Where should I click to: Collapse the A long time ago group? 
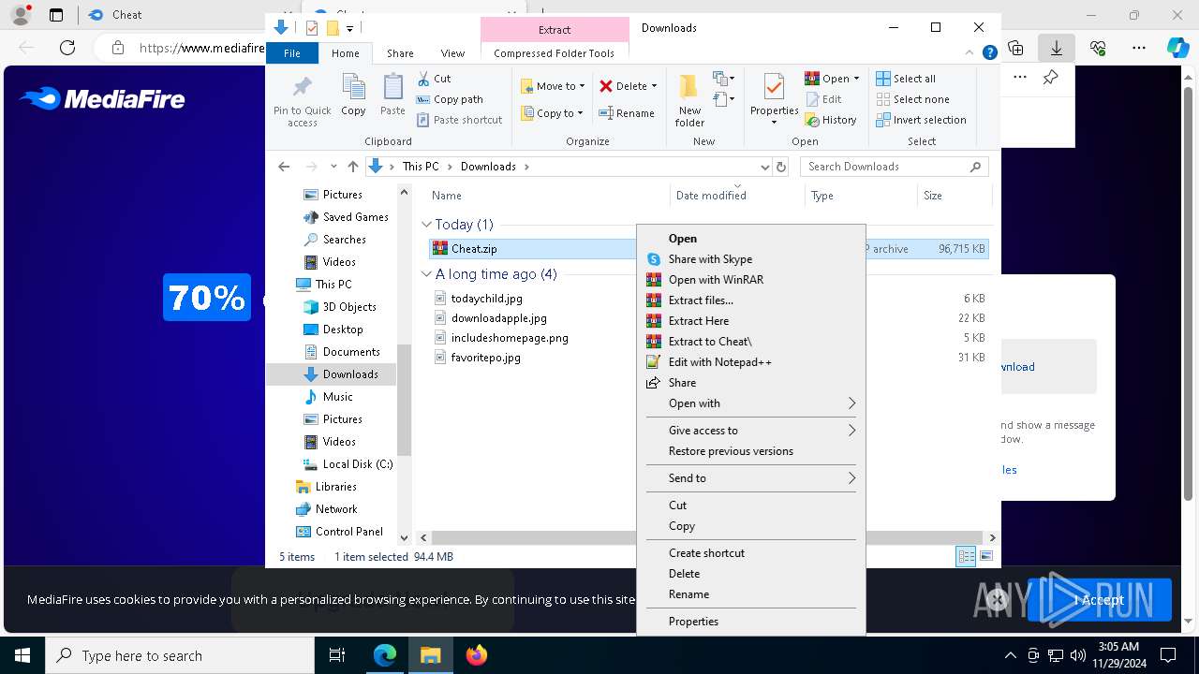pos(426,274)
